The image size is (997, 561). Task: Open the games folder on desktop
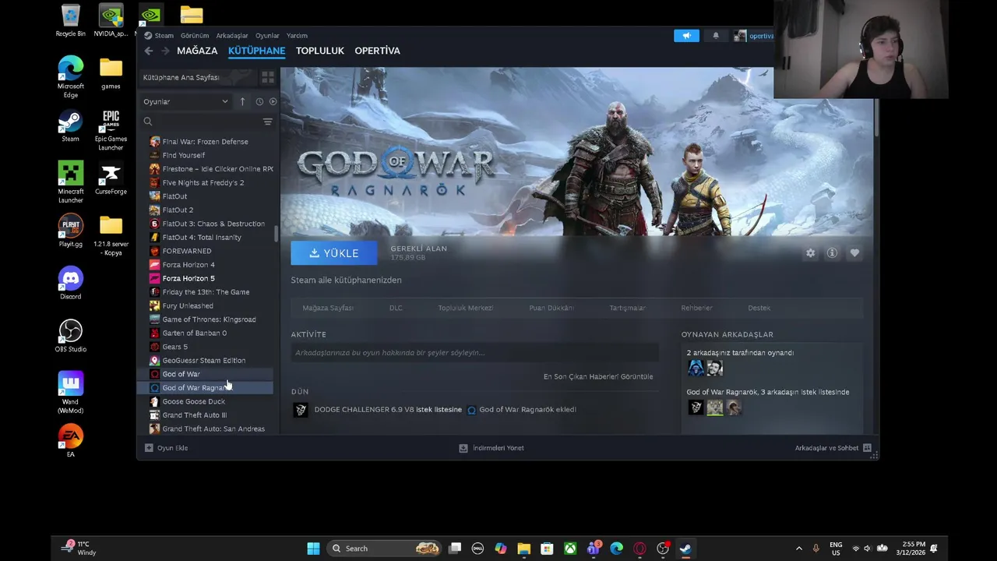(111, 74)
